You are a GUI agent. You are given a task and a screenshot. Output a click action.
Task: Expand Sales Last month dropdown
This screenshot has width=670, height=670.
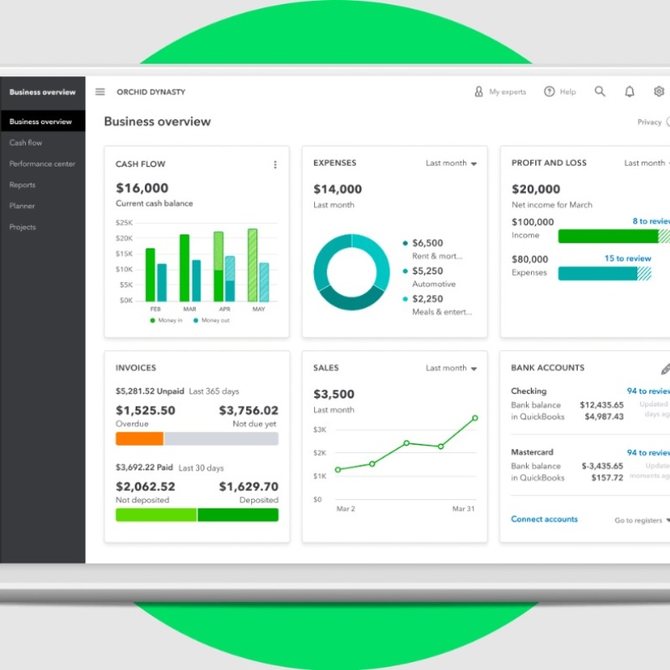(451, 368)
